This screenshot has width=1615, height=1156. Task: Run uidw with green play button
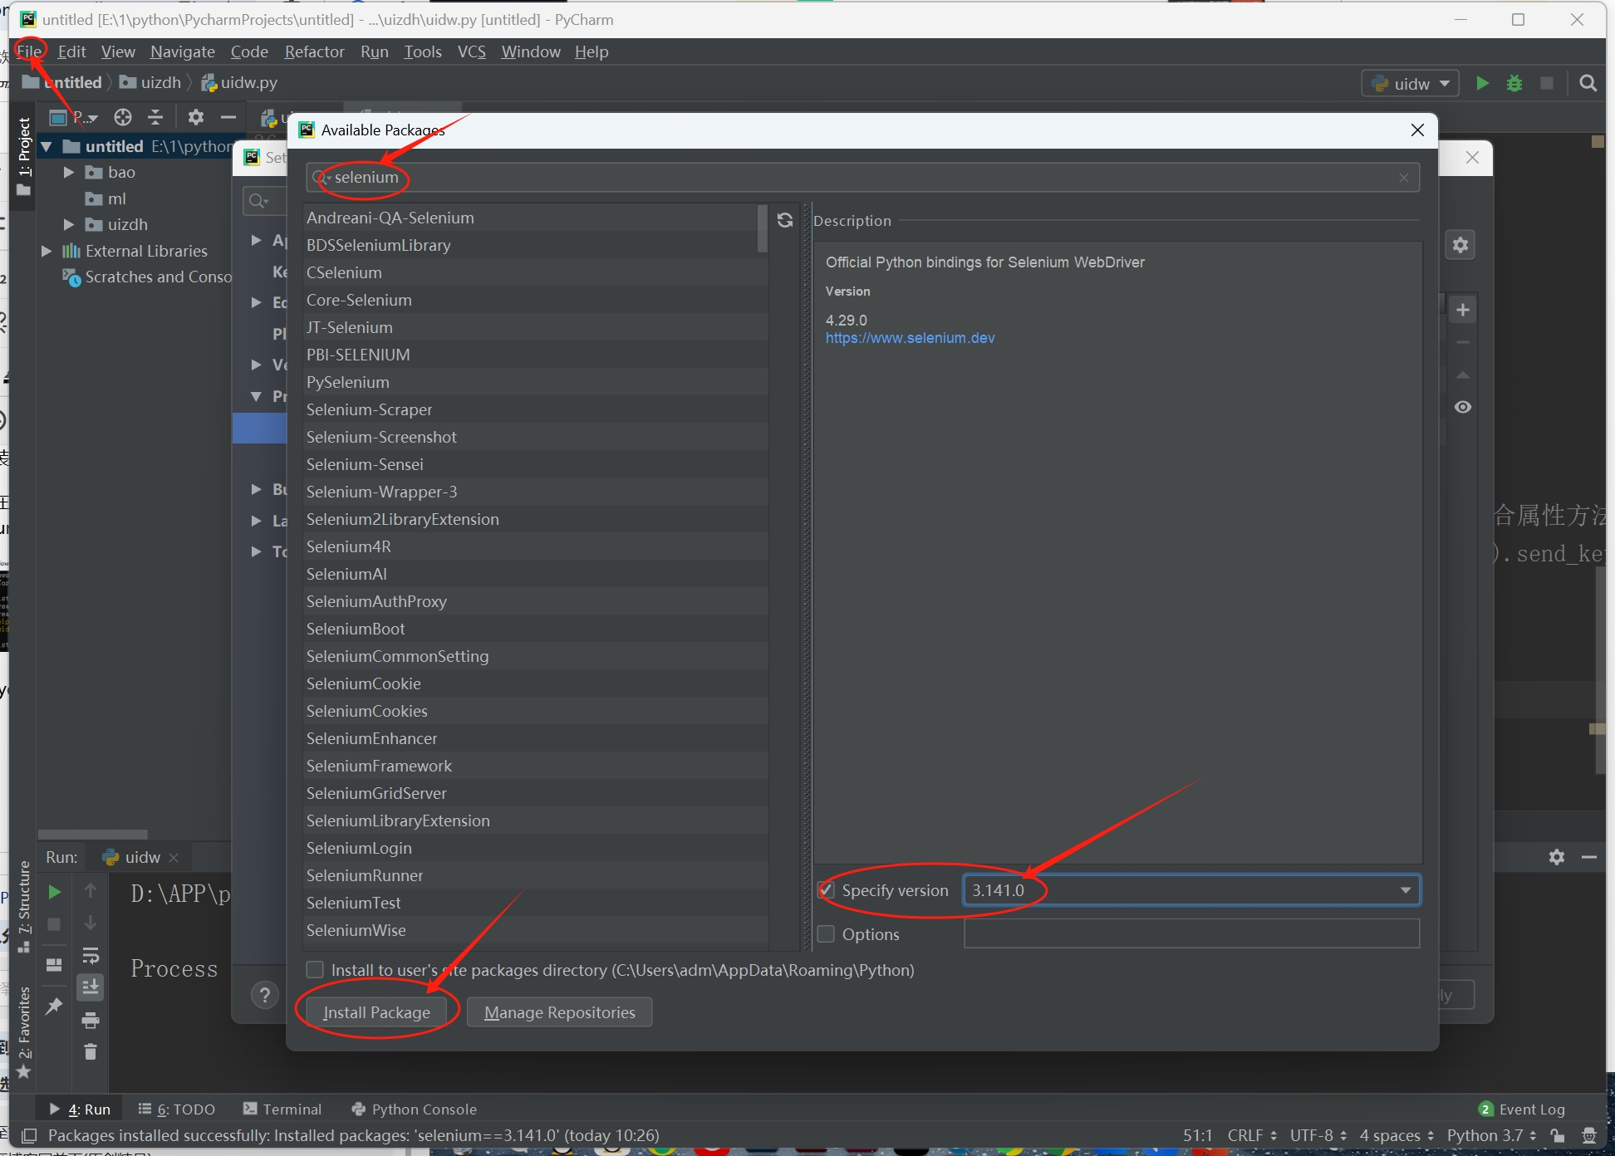[x=1482, y=83]
